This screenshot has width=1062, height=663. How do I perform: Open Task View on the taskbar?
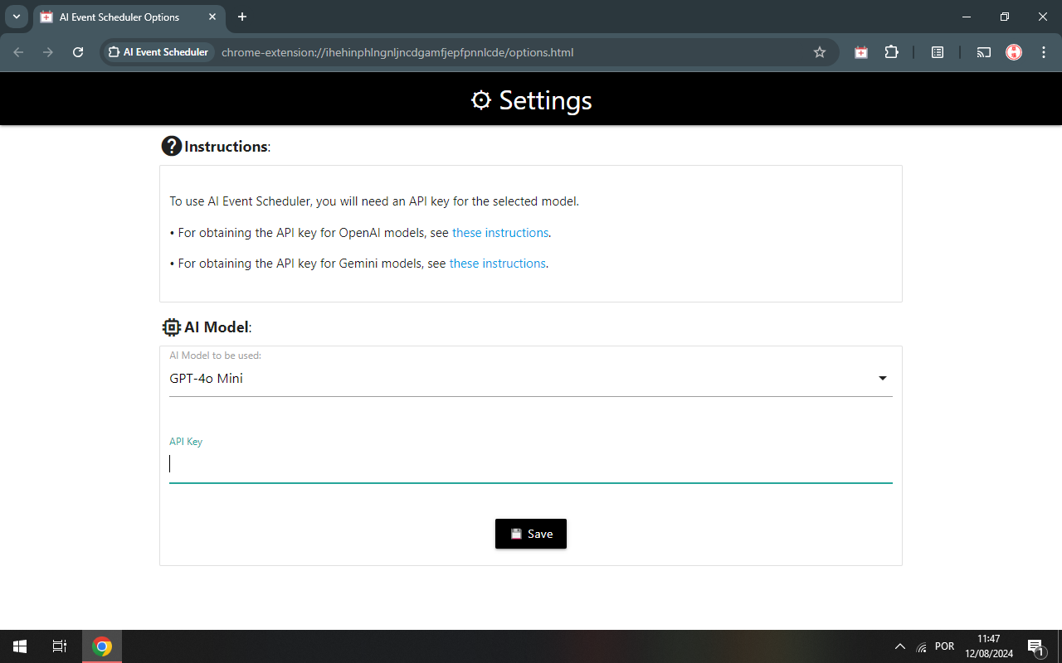[x=60, y=646]
